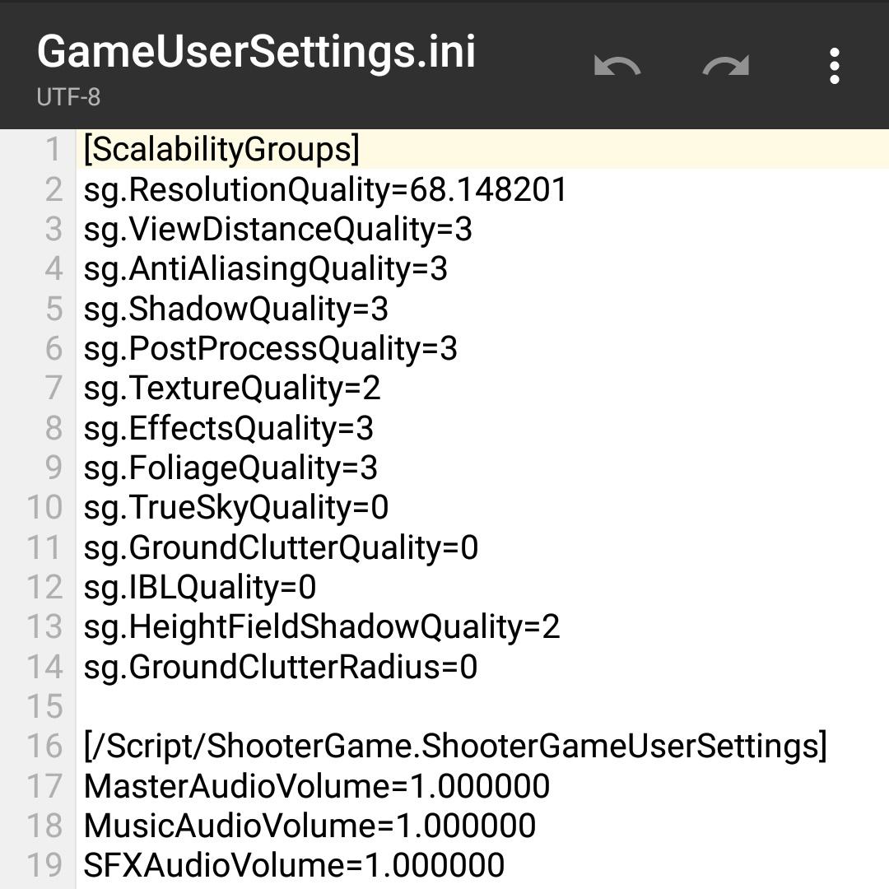The image size is (889, 889).
Task: Tap the redo arrow icon
Action: (726, 66)
